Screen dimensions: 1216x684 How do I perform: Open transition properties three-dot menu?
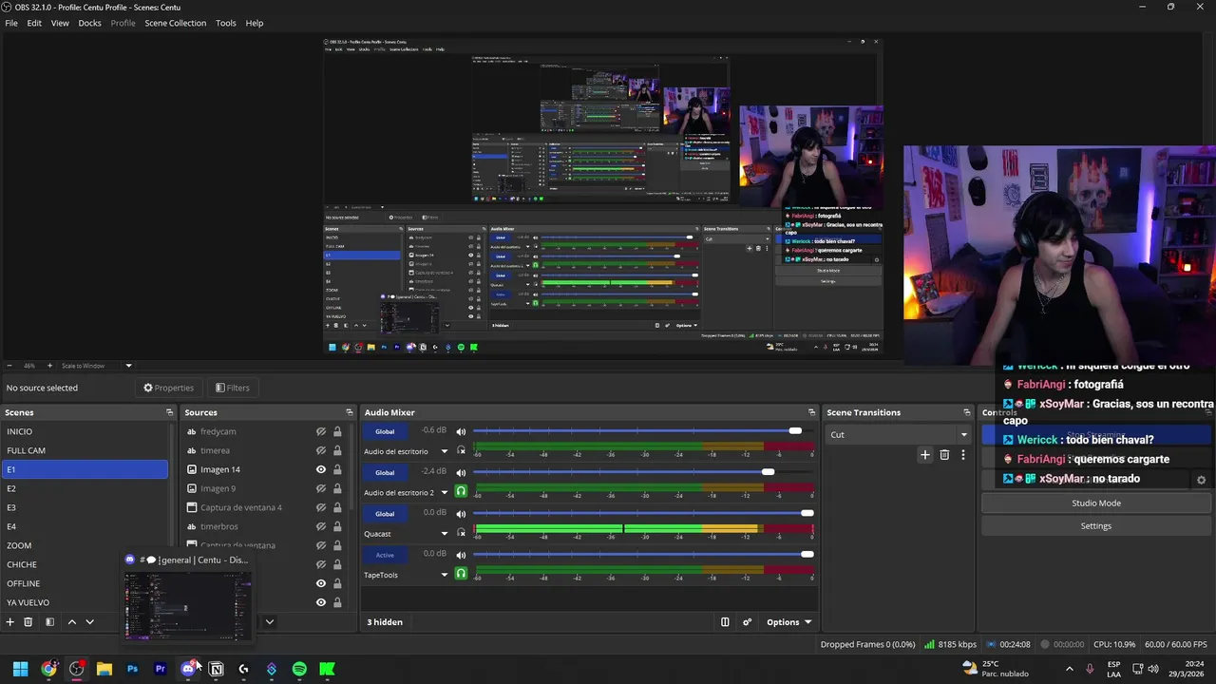962,455
